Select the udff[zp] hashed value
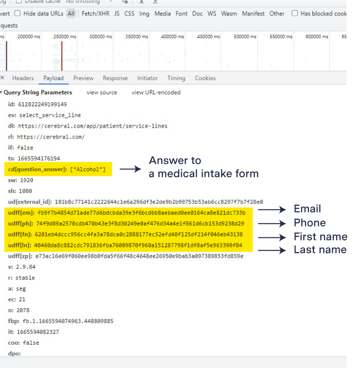Viewport: 358px width, 368px height. [x=140, y=256]
